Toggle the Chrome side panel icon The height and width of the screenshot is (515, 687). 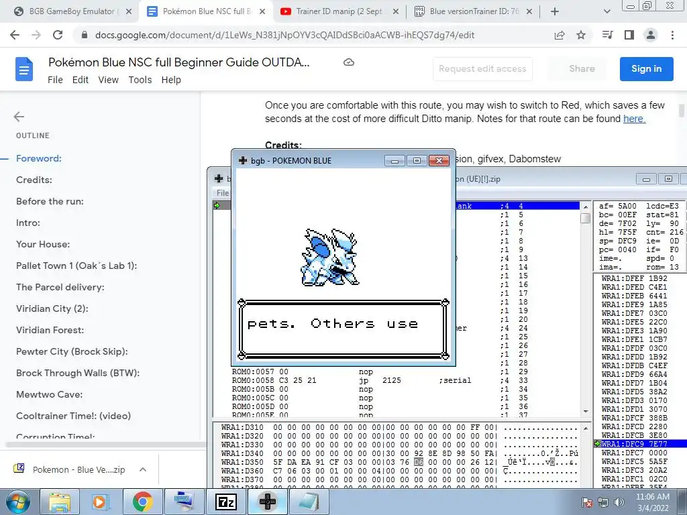point(629,35)
